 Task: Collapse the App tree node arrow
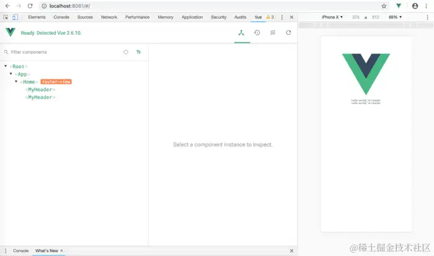pos(11,74)
